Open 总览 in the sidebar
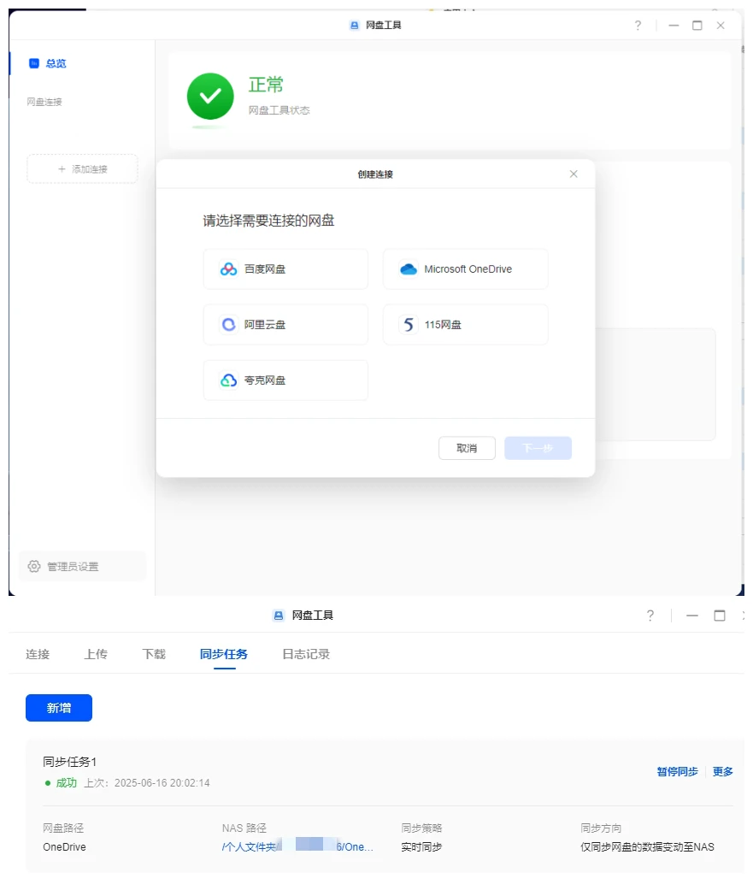The image size is (753, 890). point(56,63)
